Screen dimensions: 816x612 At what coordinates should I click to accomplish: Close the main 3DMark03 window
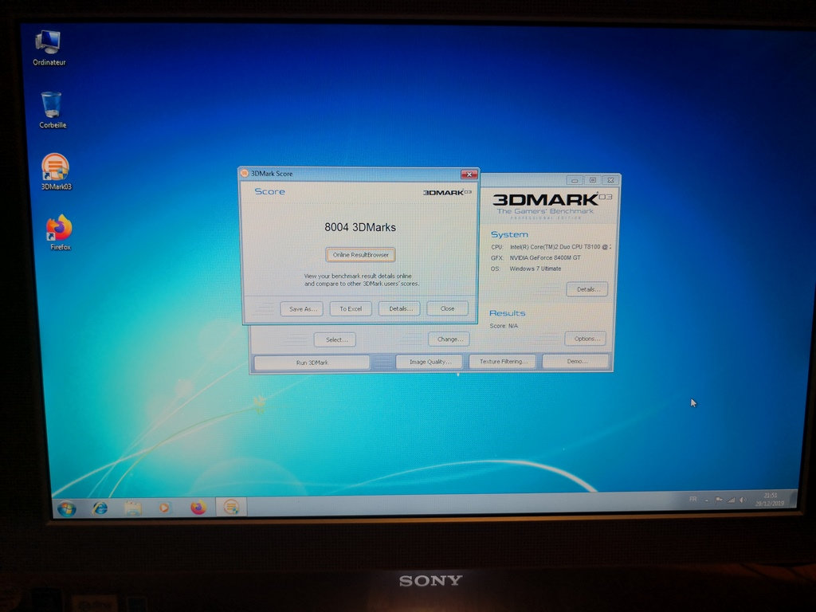[610, 180]
